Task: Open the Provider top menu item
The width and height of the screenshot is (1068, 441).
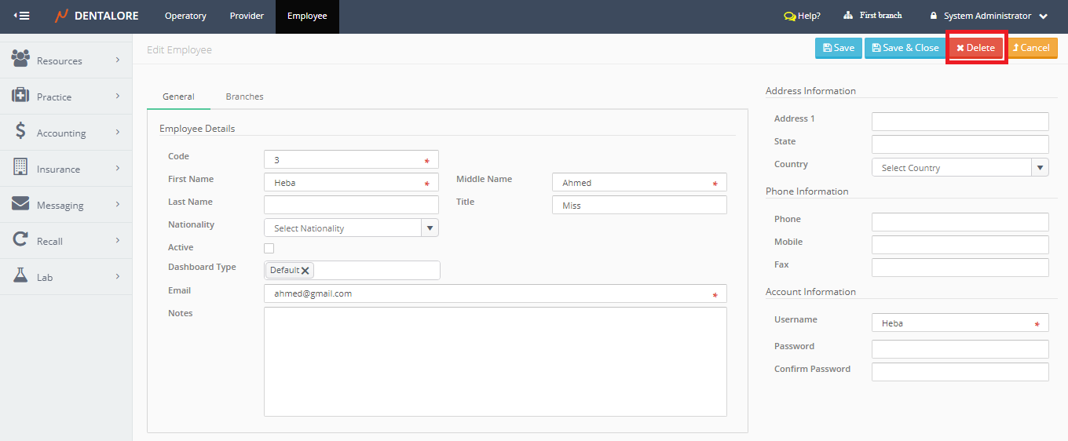Action: pos(247,16)
